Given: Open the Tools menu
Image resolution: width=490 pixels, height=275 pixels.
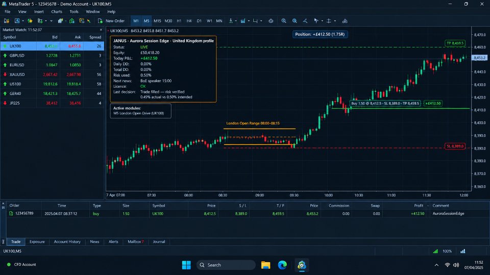Looking at the screenshot, I should click(x=74, y=12).
